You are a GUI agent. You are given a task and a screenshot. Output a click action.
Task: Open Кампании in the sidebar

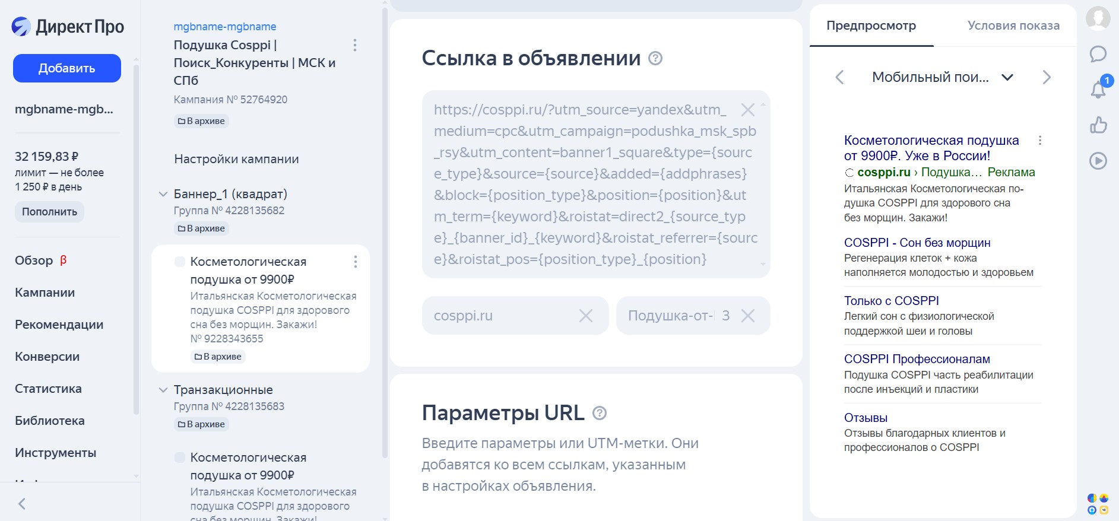pyautogui.click(x=45, y=293)
